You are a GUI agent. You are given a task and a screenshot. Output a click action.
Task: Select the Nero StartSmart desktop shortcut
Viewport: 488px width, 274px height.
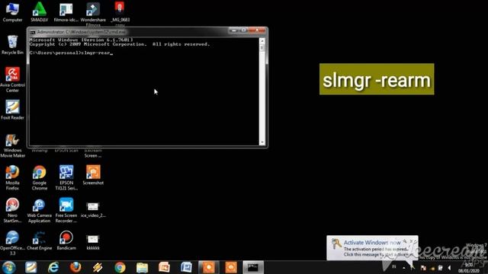click(x=12, y=210)
